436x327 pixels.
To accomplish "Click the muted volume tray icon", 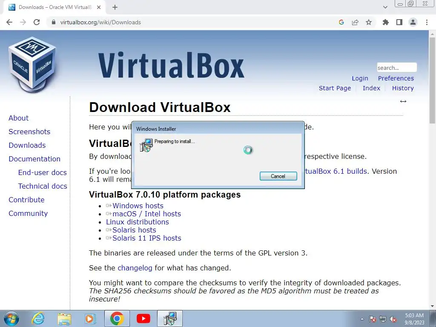I will (x=393, y=319).
